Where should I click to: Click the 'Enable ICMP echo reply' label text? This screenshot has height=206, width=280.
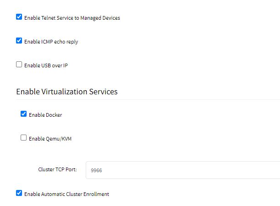pos(51,42)
